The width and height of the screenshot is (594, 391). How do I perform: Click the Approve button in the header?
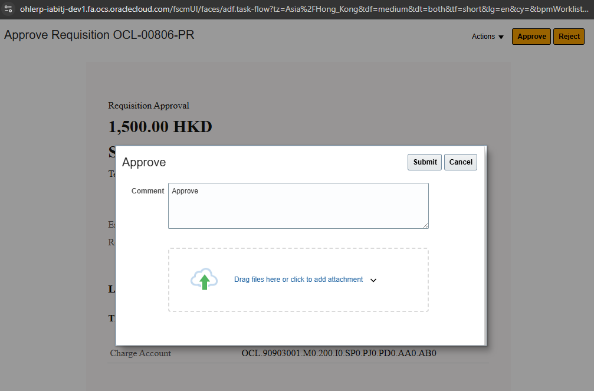pos(530,37)
